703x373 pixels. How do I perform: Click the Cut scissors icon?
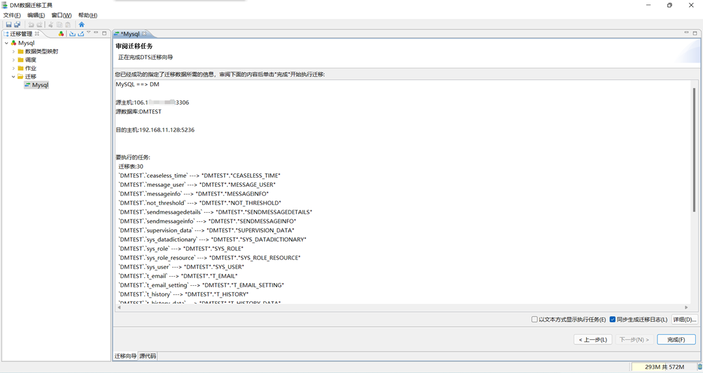(51, 25)
